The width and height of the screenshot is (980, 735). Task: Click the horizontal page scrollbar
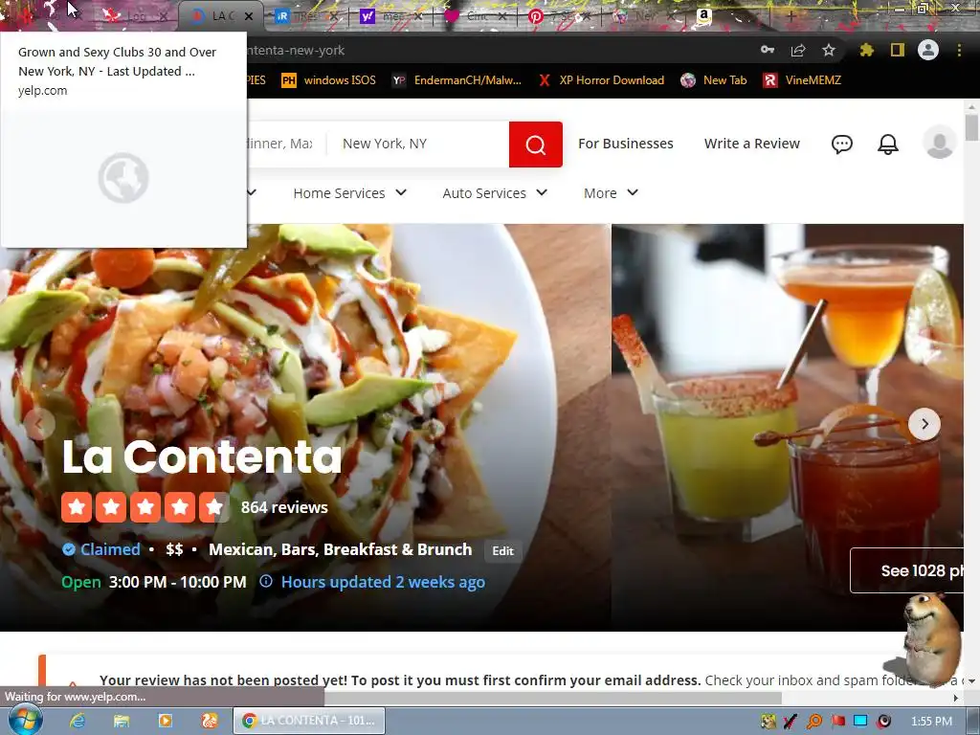(553, 698)
